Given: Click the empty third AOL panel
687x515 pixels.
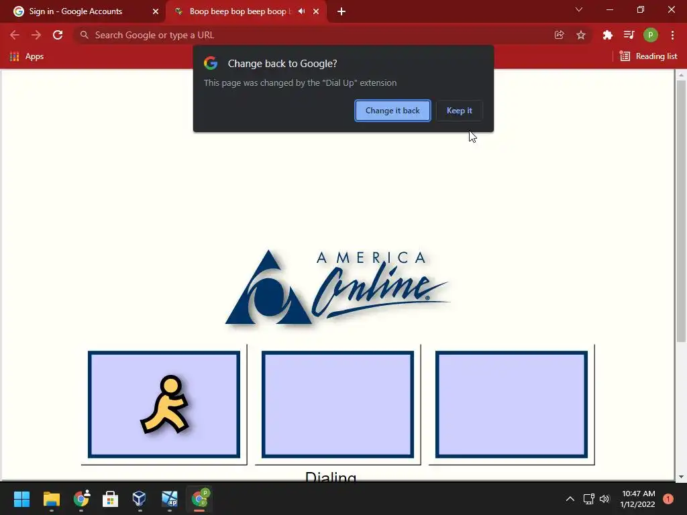Looking at the screenshot, I should point(511,404).
